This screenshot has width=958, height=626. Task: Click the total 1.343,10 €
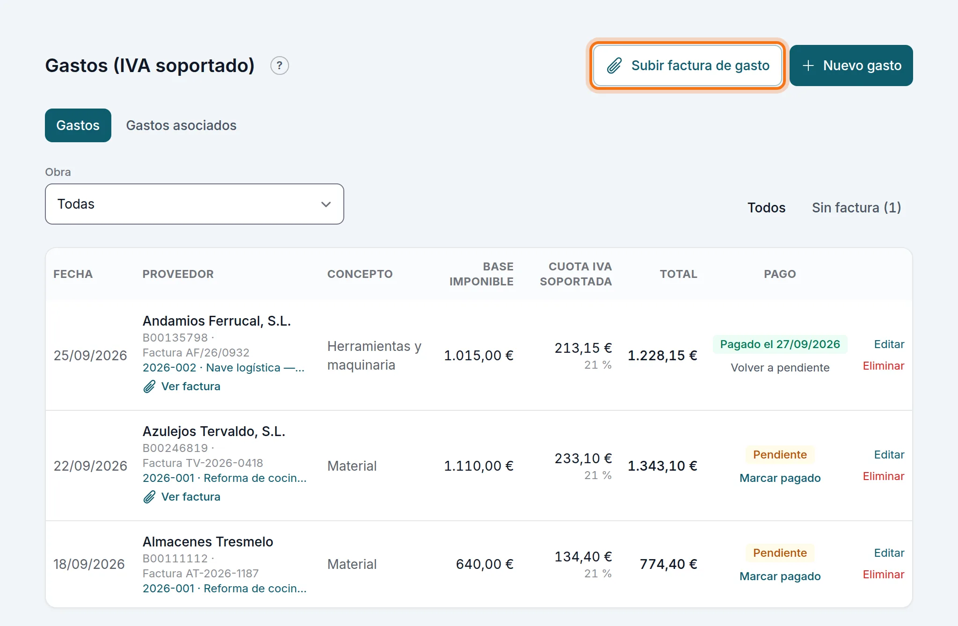pyautogui.click(x=662, y=466)
